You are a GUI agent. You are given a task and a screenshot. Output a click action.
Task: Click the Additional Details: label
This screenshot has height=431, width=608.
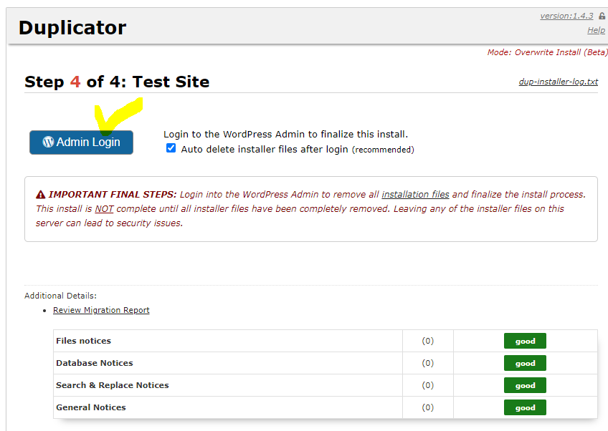pyautogui.click(x=60, y=296)
